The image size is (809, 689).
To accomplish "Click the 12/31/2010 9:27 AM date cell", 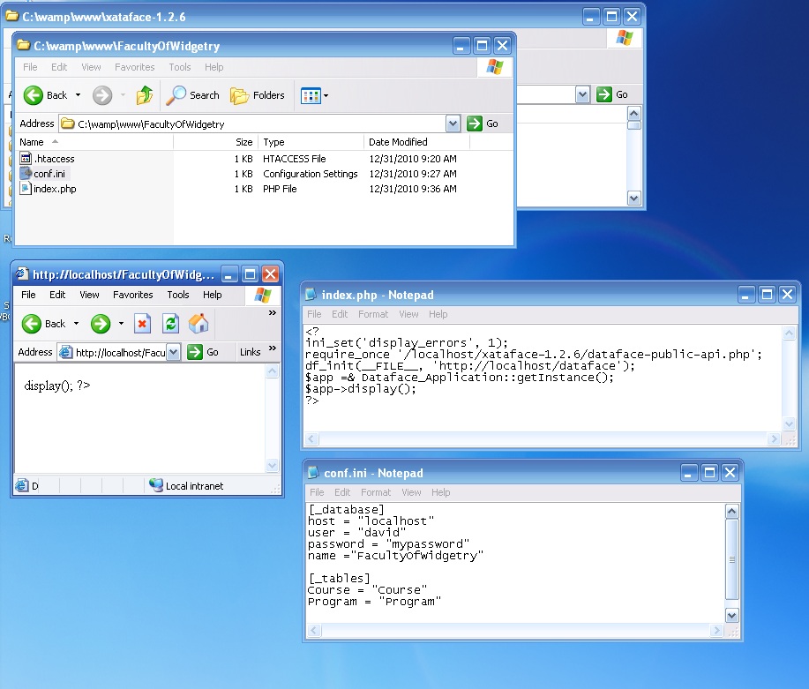I will point(413,174).
